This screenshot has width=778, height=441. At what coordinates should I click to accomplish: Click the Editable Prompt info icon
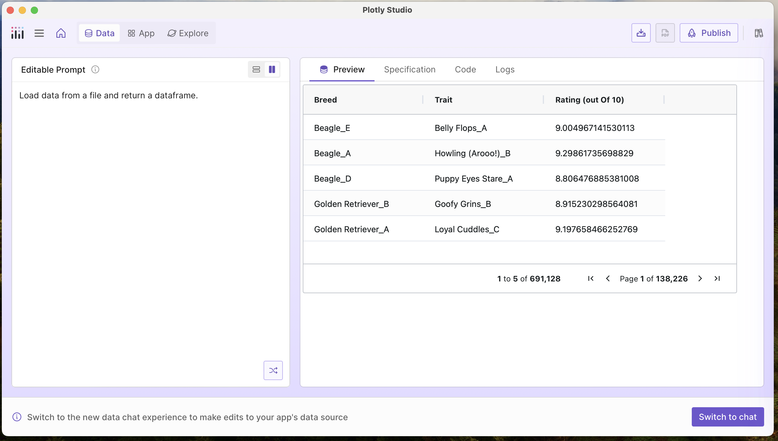(x=95, y=70)
